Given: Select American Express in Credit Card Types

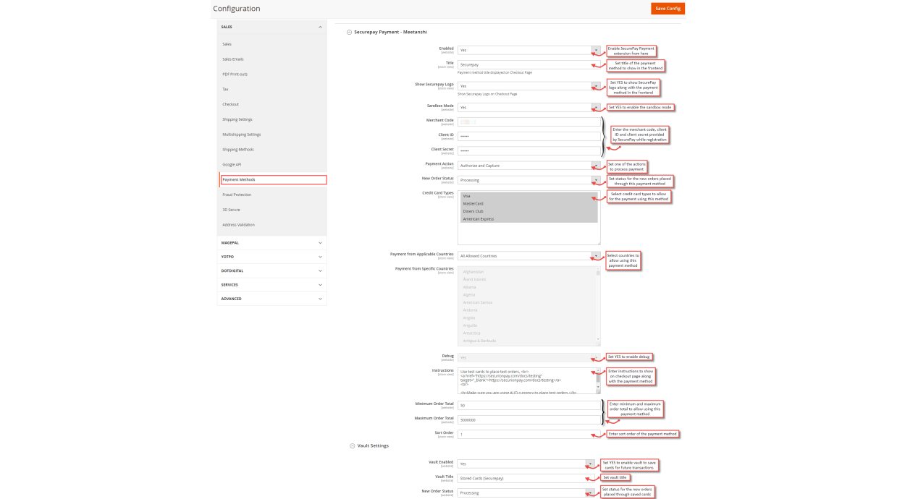Looking at the screenshot, I should click(528, 218).
